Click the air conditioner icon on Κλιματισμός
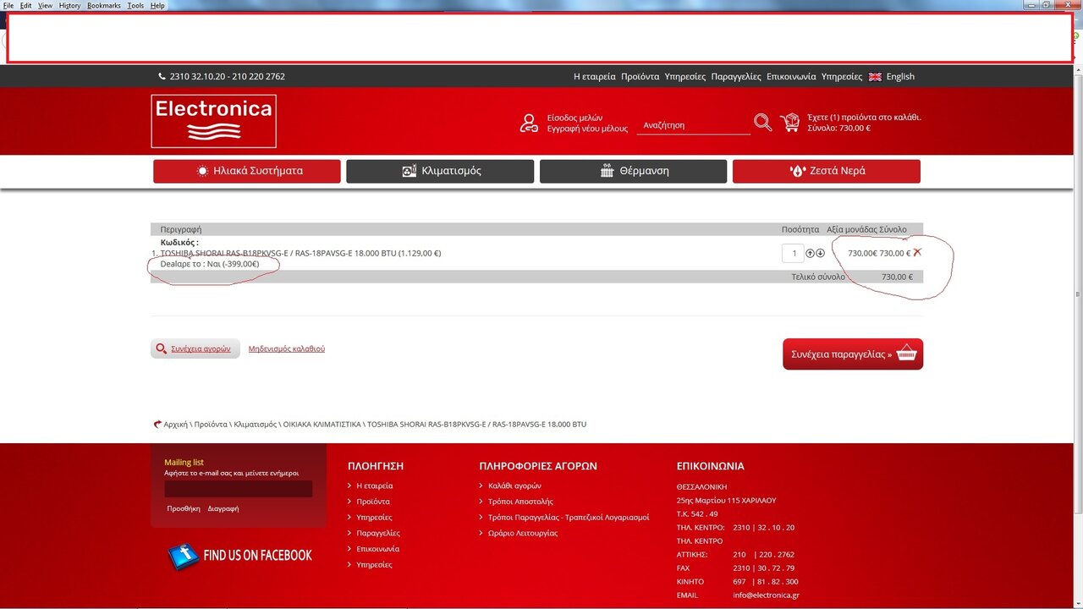The image size is (1083, 609). [410, 171]
